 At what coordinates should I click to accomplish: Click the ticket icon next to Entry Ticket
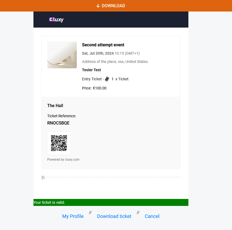click(x=107, y=79)
